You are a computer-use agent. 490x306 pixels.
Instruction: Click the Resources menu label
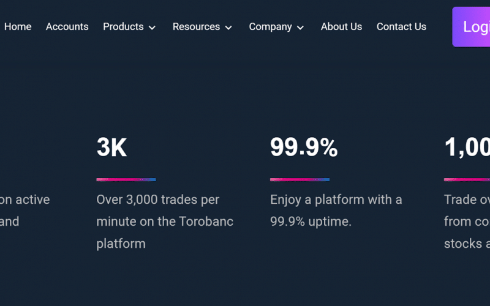[x=196, y=27]
